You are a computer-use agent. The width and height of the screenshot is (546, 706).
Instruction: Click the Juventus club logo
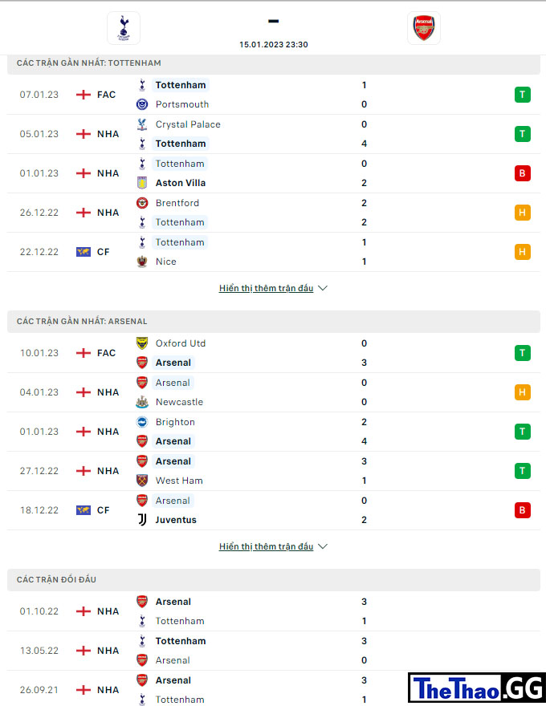tap(142, 520)
